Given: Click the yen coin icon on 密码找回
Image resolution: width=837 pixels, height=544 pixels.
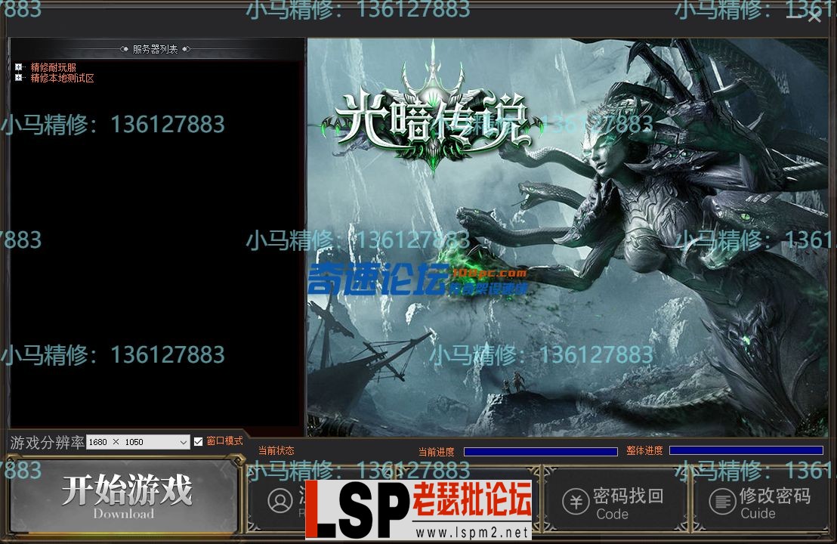Looking at the screenshot, I should click(576, 502).
